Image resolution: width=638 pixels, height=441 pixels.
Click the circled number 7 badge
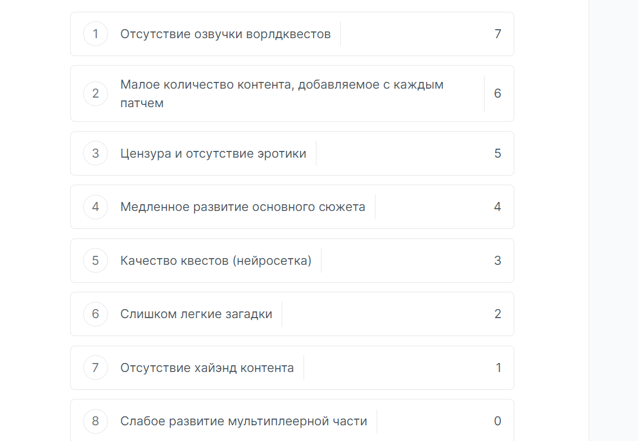coord(96,367)
